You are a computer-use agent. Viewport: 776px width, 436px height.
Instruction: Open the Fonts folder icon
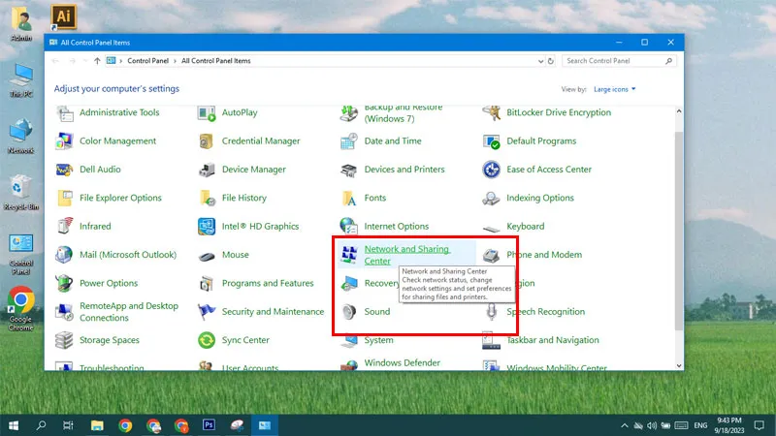[348, 198]
